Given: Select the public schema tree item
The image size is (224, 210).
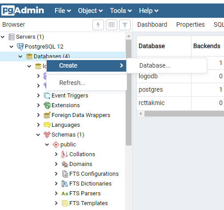Looking at the screenshot, I should pos(68,145).
